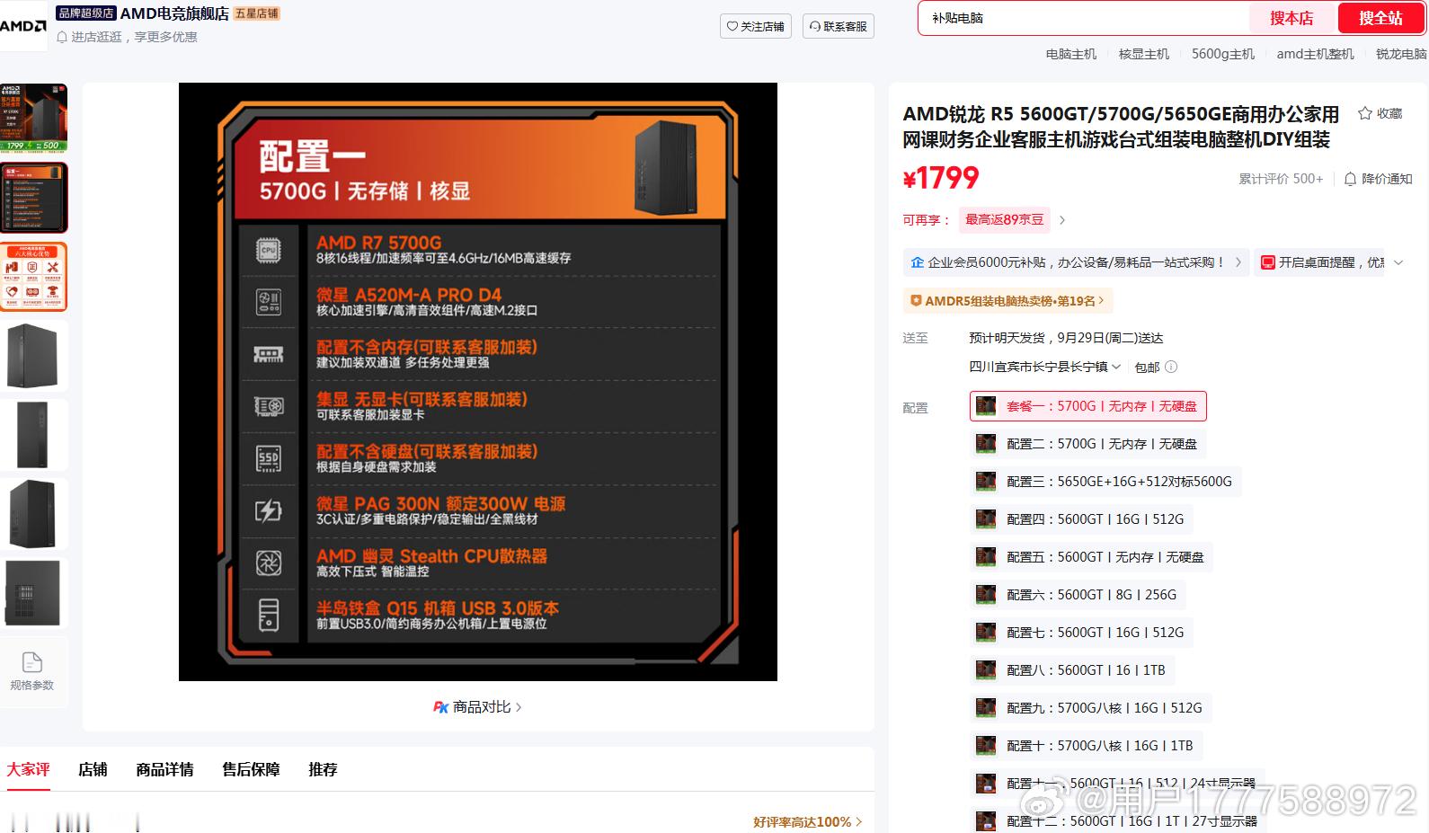Open 电脑主机 suggested search link
The height and width of the screenshot is (833, 1429).
tap(1071, 54)
